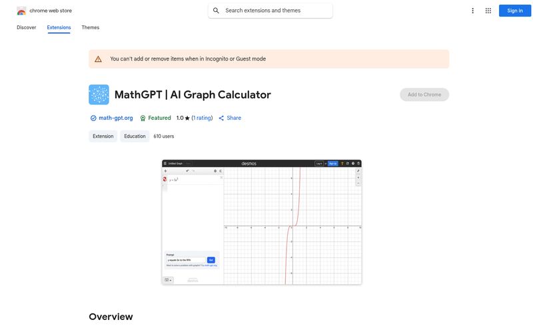Click the star icon next to 1.0 rating
The width and height of the screenshot is (533, 330).
coord(187,118)
